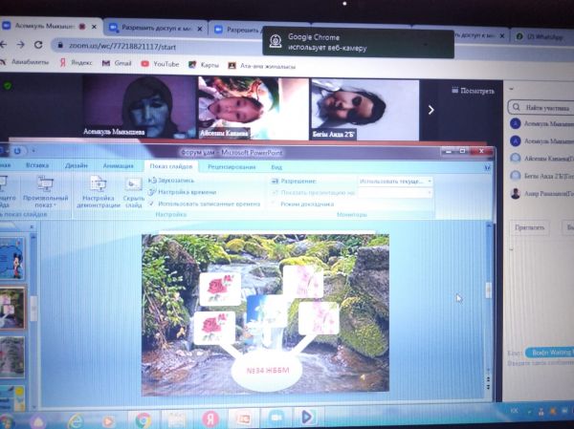Open PowerPoint from the taskbar
The height and width of the screenshot is (429, 574).
(x=242, y=418)
